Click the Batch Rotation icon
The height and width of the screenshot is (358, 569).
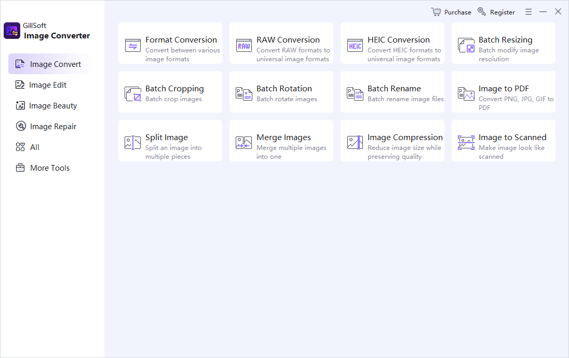click(x=244, y=94)
